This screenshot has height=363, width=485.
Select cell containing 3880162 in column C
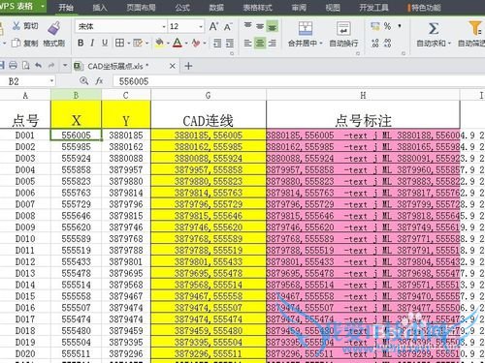coord(126,147)
